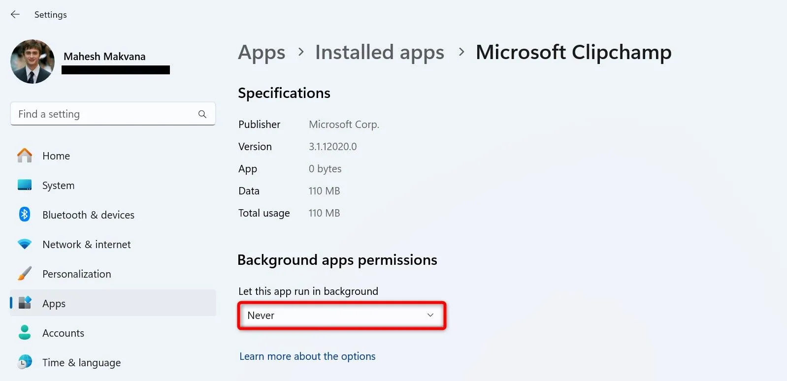The height and width of the screenshot is (381, 787).
Task: Open Network & internet settings
Action: pyautogui.click(x=87, y=244)
